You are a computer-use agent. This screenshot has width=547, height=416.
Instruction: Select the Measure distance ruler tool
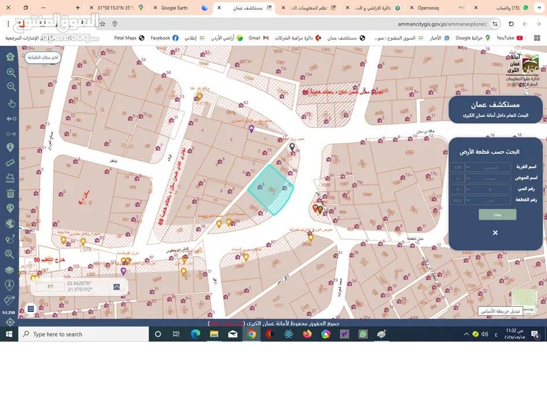coord(10,163)
